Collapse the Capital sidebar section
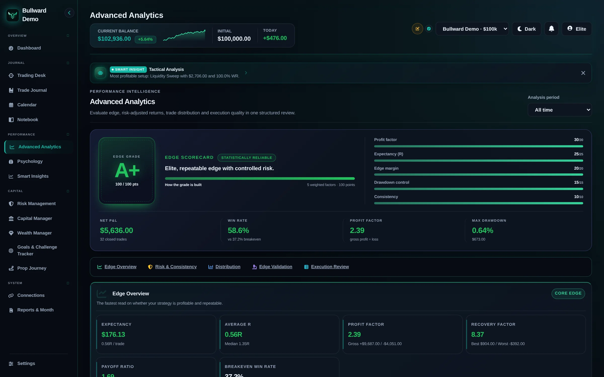The height and width of the screenshot is (377, 604). (68, 191)
